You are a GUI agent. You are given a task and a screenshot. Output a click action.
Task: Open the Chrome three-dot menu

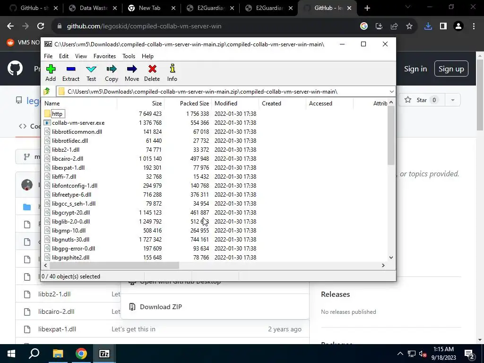(474, 26)
